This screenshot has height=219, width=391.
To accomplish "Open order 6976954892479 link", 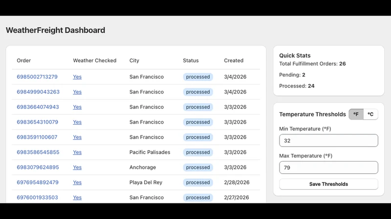I will [x=38, y=182].
